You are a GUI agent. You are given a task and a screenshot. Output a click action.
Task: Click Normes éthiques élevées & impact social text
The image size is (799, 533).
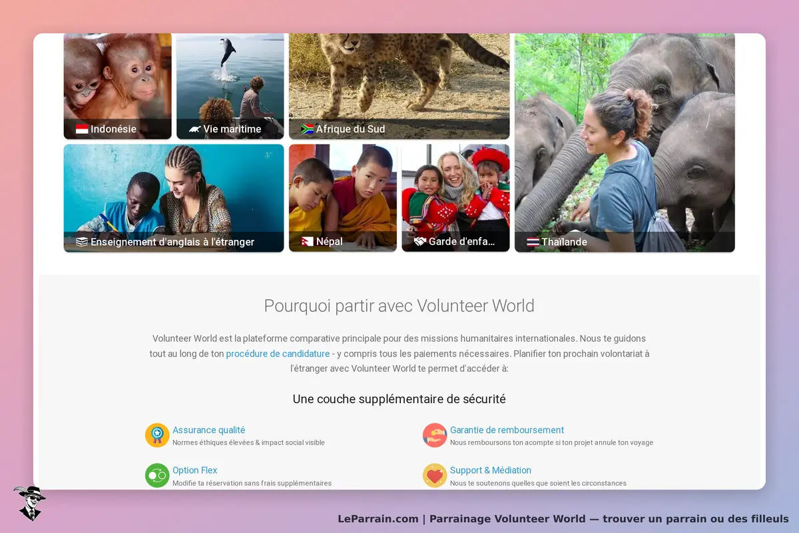tap(248, 442)
